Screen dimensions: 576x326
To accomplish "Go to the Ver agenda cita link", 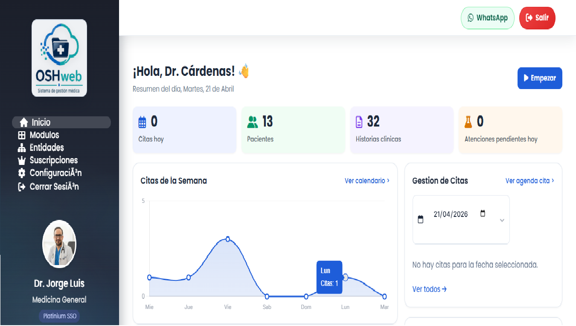I will (x=529, y=181).
